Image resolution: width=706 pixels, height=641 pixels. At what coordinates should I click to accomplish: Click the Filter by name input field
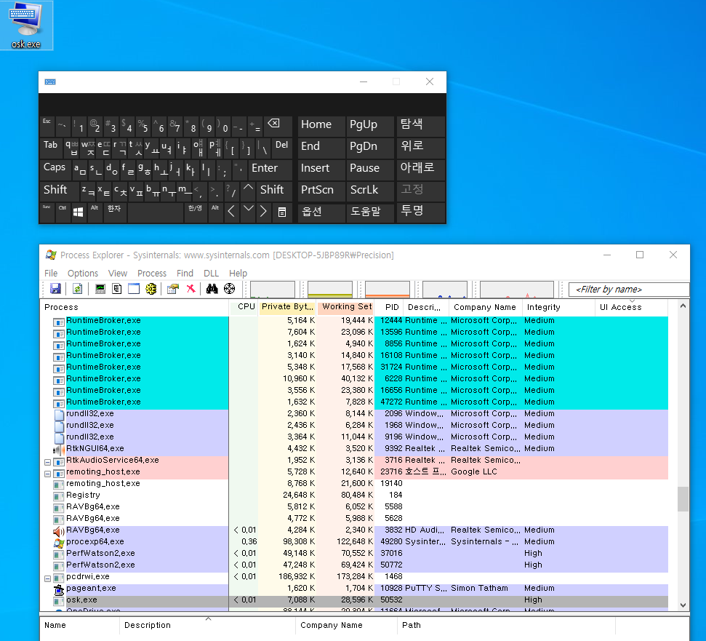click(628, 289)
